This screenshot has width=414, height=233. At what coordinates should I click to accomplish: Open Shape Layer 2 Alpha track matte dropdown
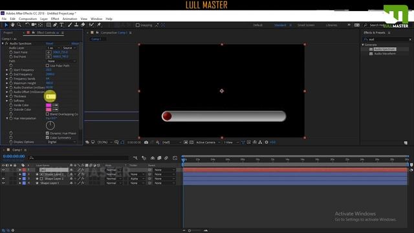(138, 179)
